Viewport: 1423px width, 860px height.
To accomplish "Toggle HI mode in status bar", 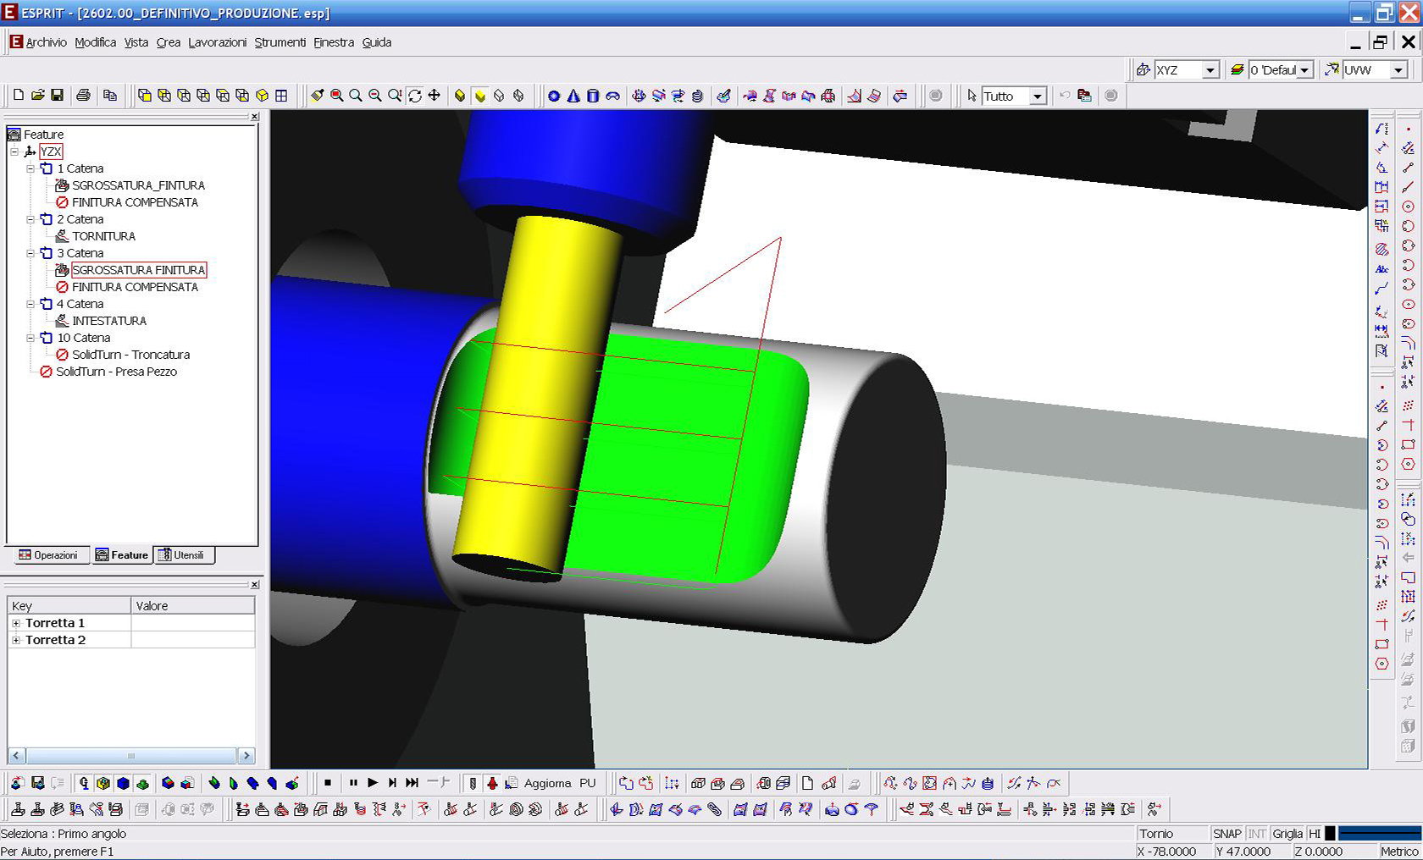I will 1314,834.
